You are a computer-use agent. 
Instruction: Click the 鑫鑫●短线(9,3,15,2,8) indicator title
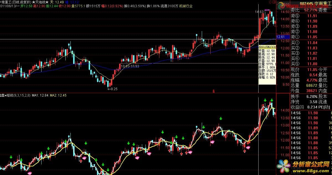point(15,95)
